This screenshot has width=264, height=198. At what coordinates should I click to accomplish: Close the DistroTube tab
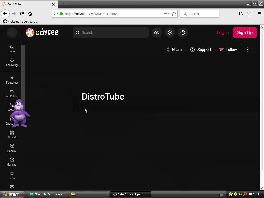click(53, 4)
